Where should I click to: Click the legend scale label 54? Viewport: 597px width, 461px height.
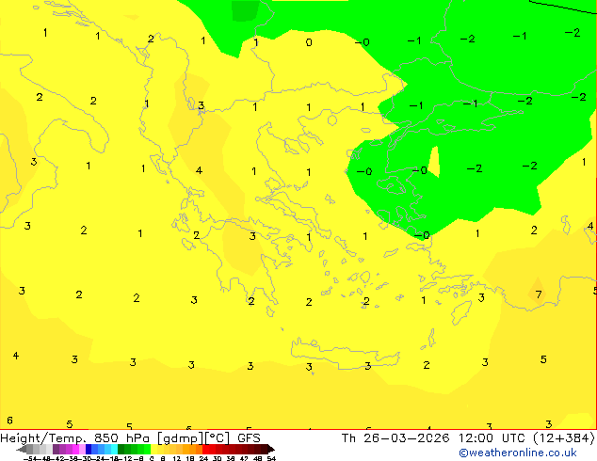pos(271,458)
